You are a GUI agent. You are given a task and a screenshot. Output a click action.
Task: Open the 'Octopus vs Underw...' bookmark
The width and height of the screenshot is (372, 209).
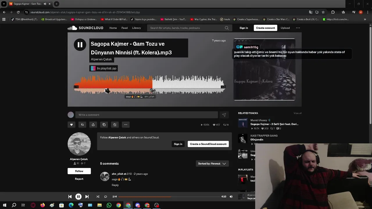pyautogui.click(x=84, y=19)
